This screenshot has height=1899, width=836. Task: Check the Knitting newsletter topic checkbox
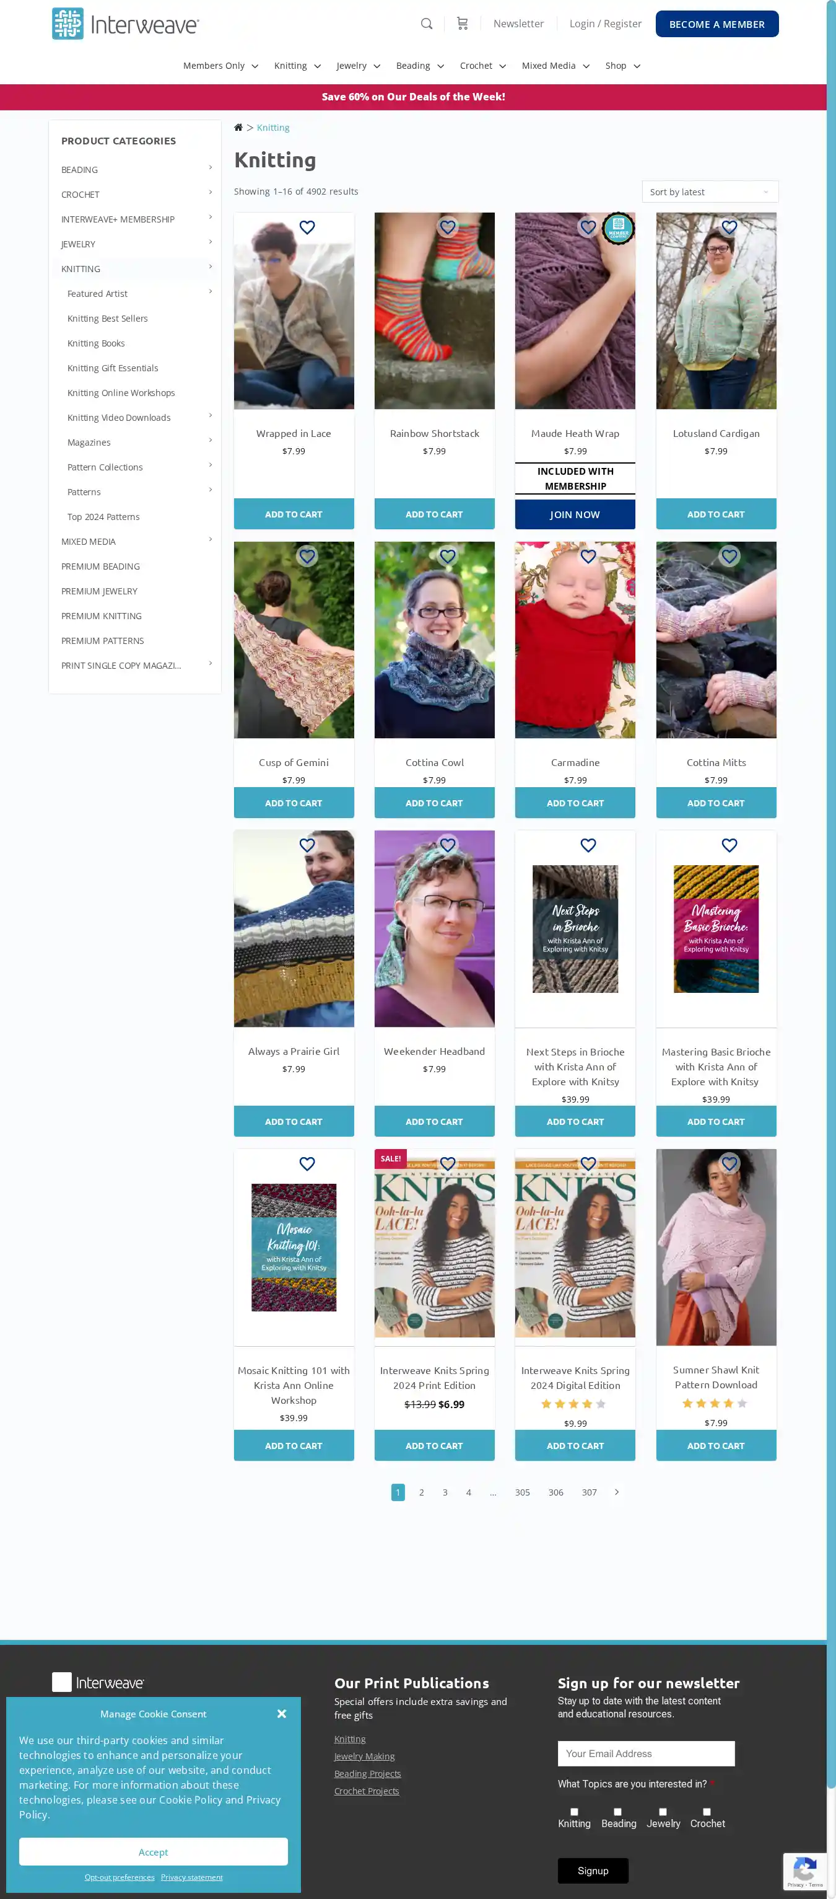click(574, 1811)
